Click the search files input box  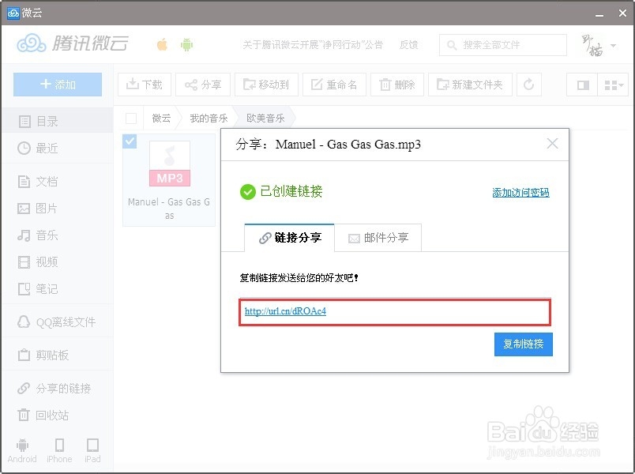502,45
